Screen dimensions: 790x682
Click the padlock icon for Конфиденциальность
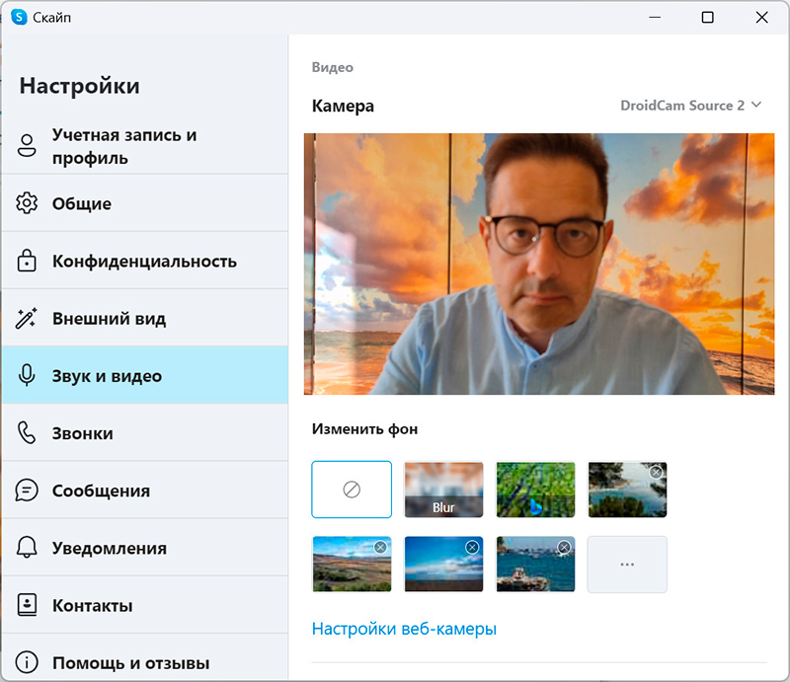27,262
